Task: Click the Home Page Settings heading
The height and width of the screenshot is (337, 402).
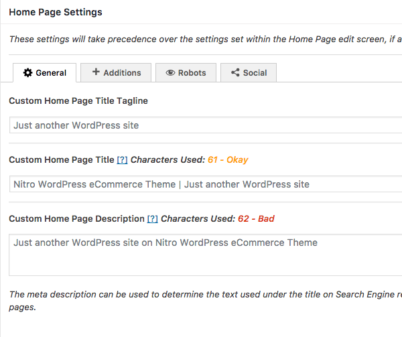Action: coord(56,12)
